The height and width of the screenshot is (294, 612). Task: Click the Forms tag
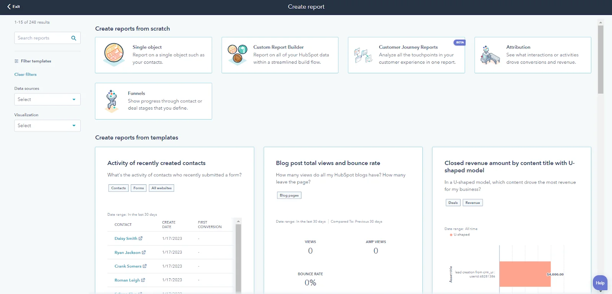pos(138,188)
